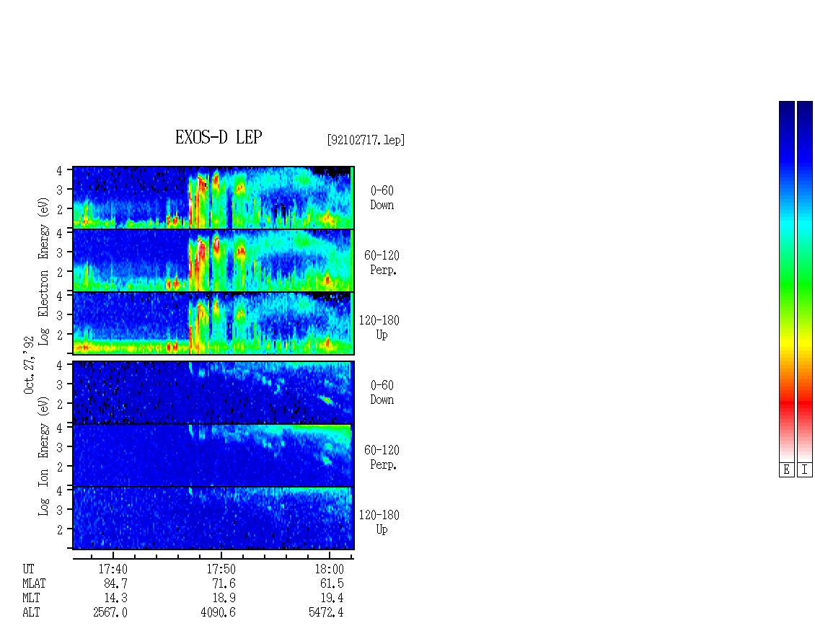Click the MLT value 14.3
Viewport: 815px width, 631px height.
(115, 599)
